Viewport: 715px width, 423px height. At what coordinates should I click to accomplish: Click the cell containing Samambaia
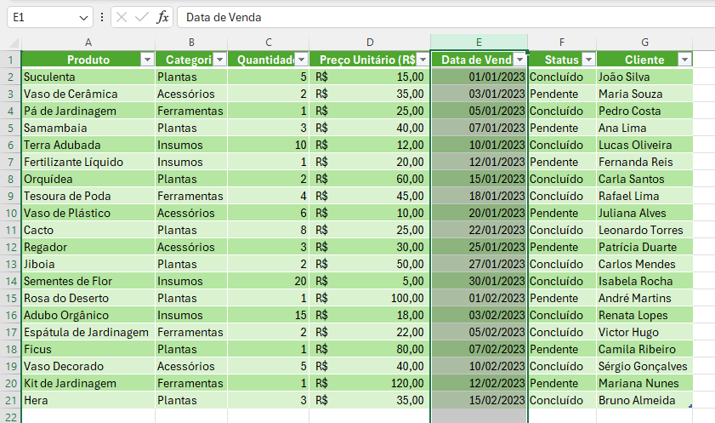[88, 128]
